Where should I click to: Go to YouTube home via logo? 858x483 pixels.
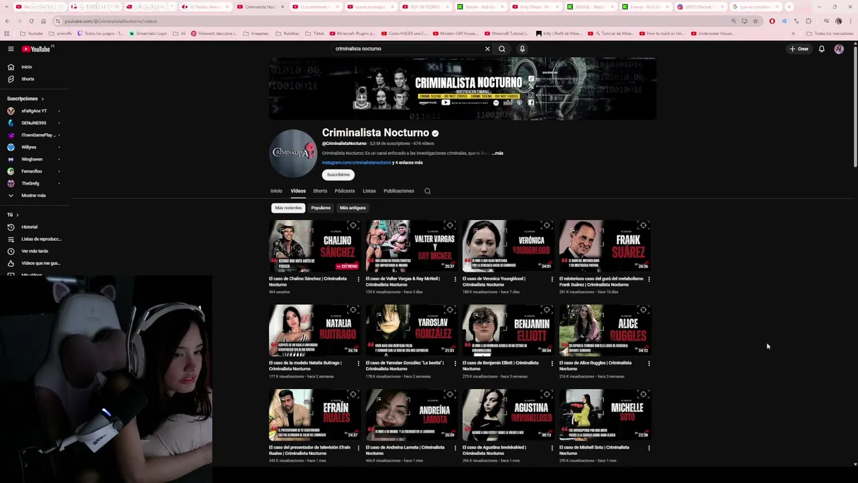(x=38, y=49)
